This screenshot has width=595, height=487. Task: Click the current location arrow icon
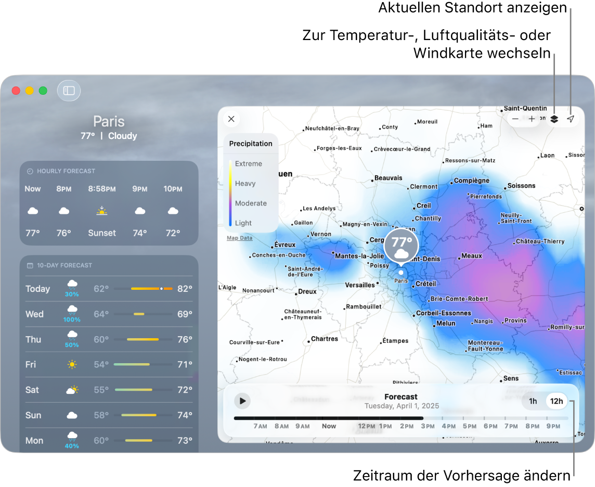[x=571, y=119]
